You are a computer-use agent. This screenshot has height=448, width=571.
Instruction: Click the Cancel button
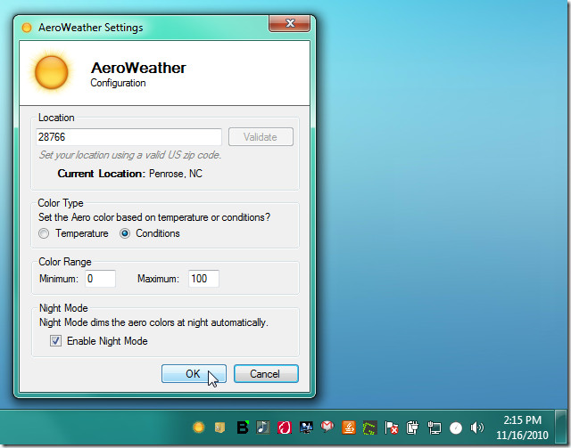pos(266,374)
